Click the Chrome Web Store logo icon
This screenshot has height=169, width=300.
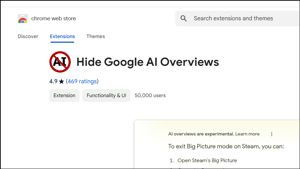[23, 19]
